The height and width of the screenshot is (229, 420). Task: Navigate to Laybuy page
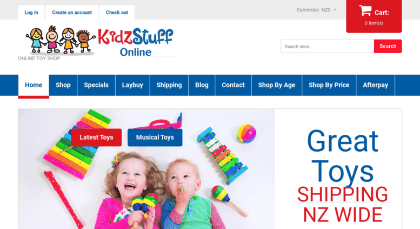(x=132, y=85)
